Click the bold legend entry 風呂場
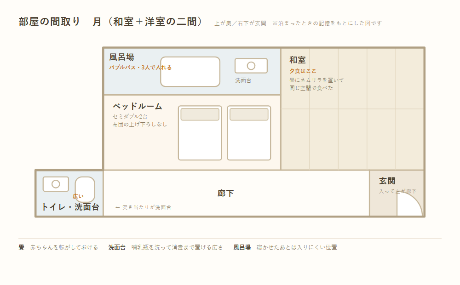460x285 pixels. [x=242, y=247]
